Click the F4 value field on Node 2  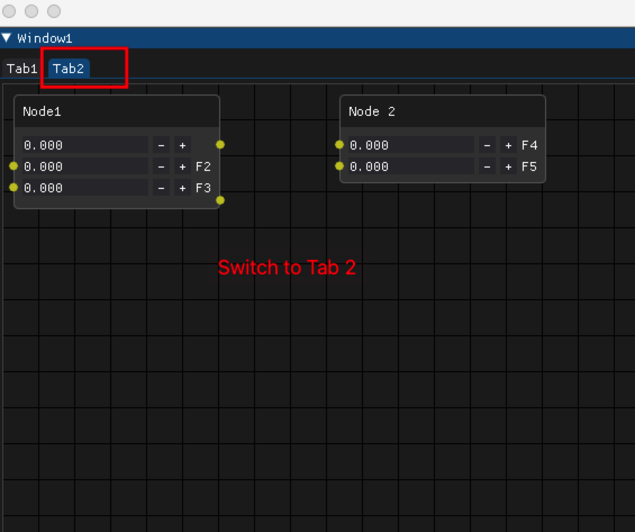[x=410, y=145]
